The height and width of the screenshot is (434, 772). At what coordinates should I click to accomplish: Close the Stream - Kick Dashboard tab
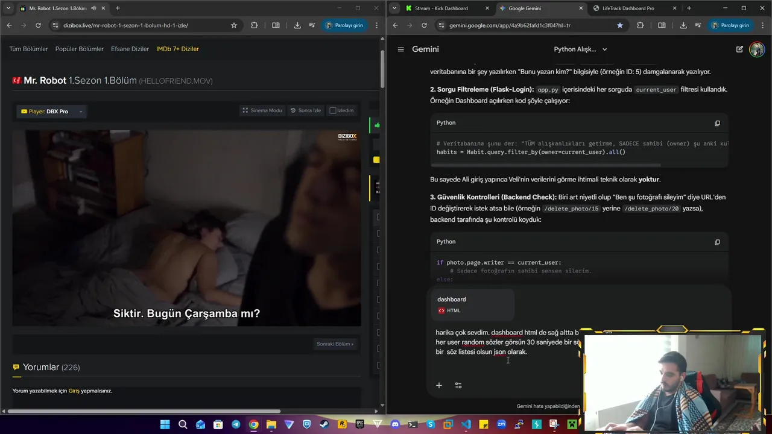click(x=487, y=8)
